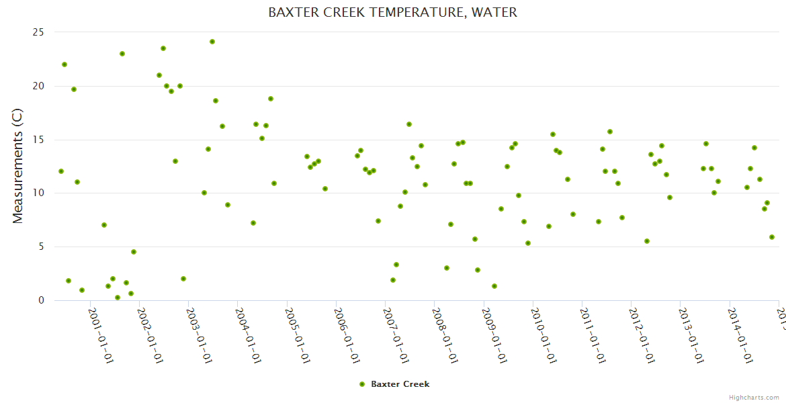
Task: Click the 25 label on the y-axis
Action: [38, 32]
